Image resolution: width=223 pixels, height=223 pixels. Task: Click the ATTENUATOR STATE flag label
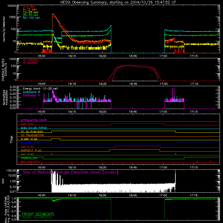(x=34, y=120)
